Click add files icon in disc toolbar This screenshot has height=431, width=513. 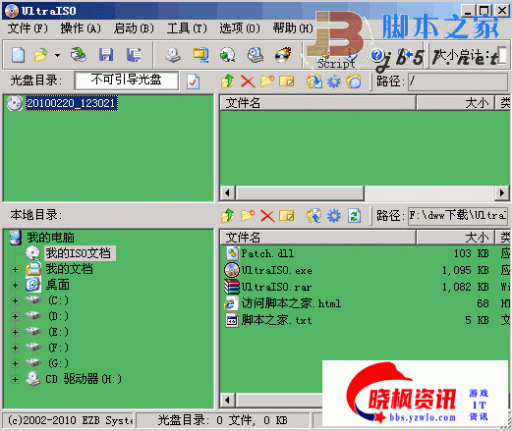click(x=314, y=81)
